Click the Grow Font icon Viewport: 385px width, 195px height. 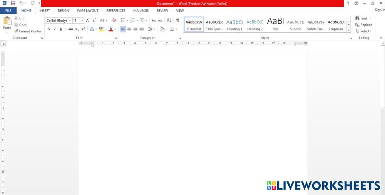click(x=88, y=20)
